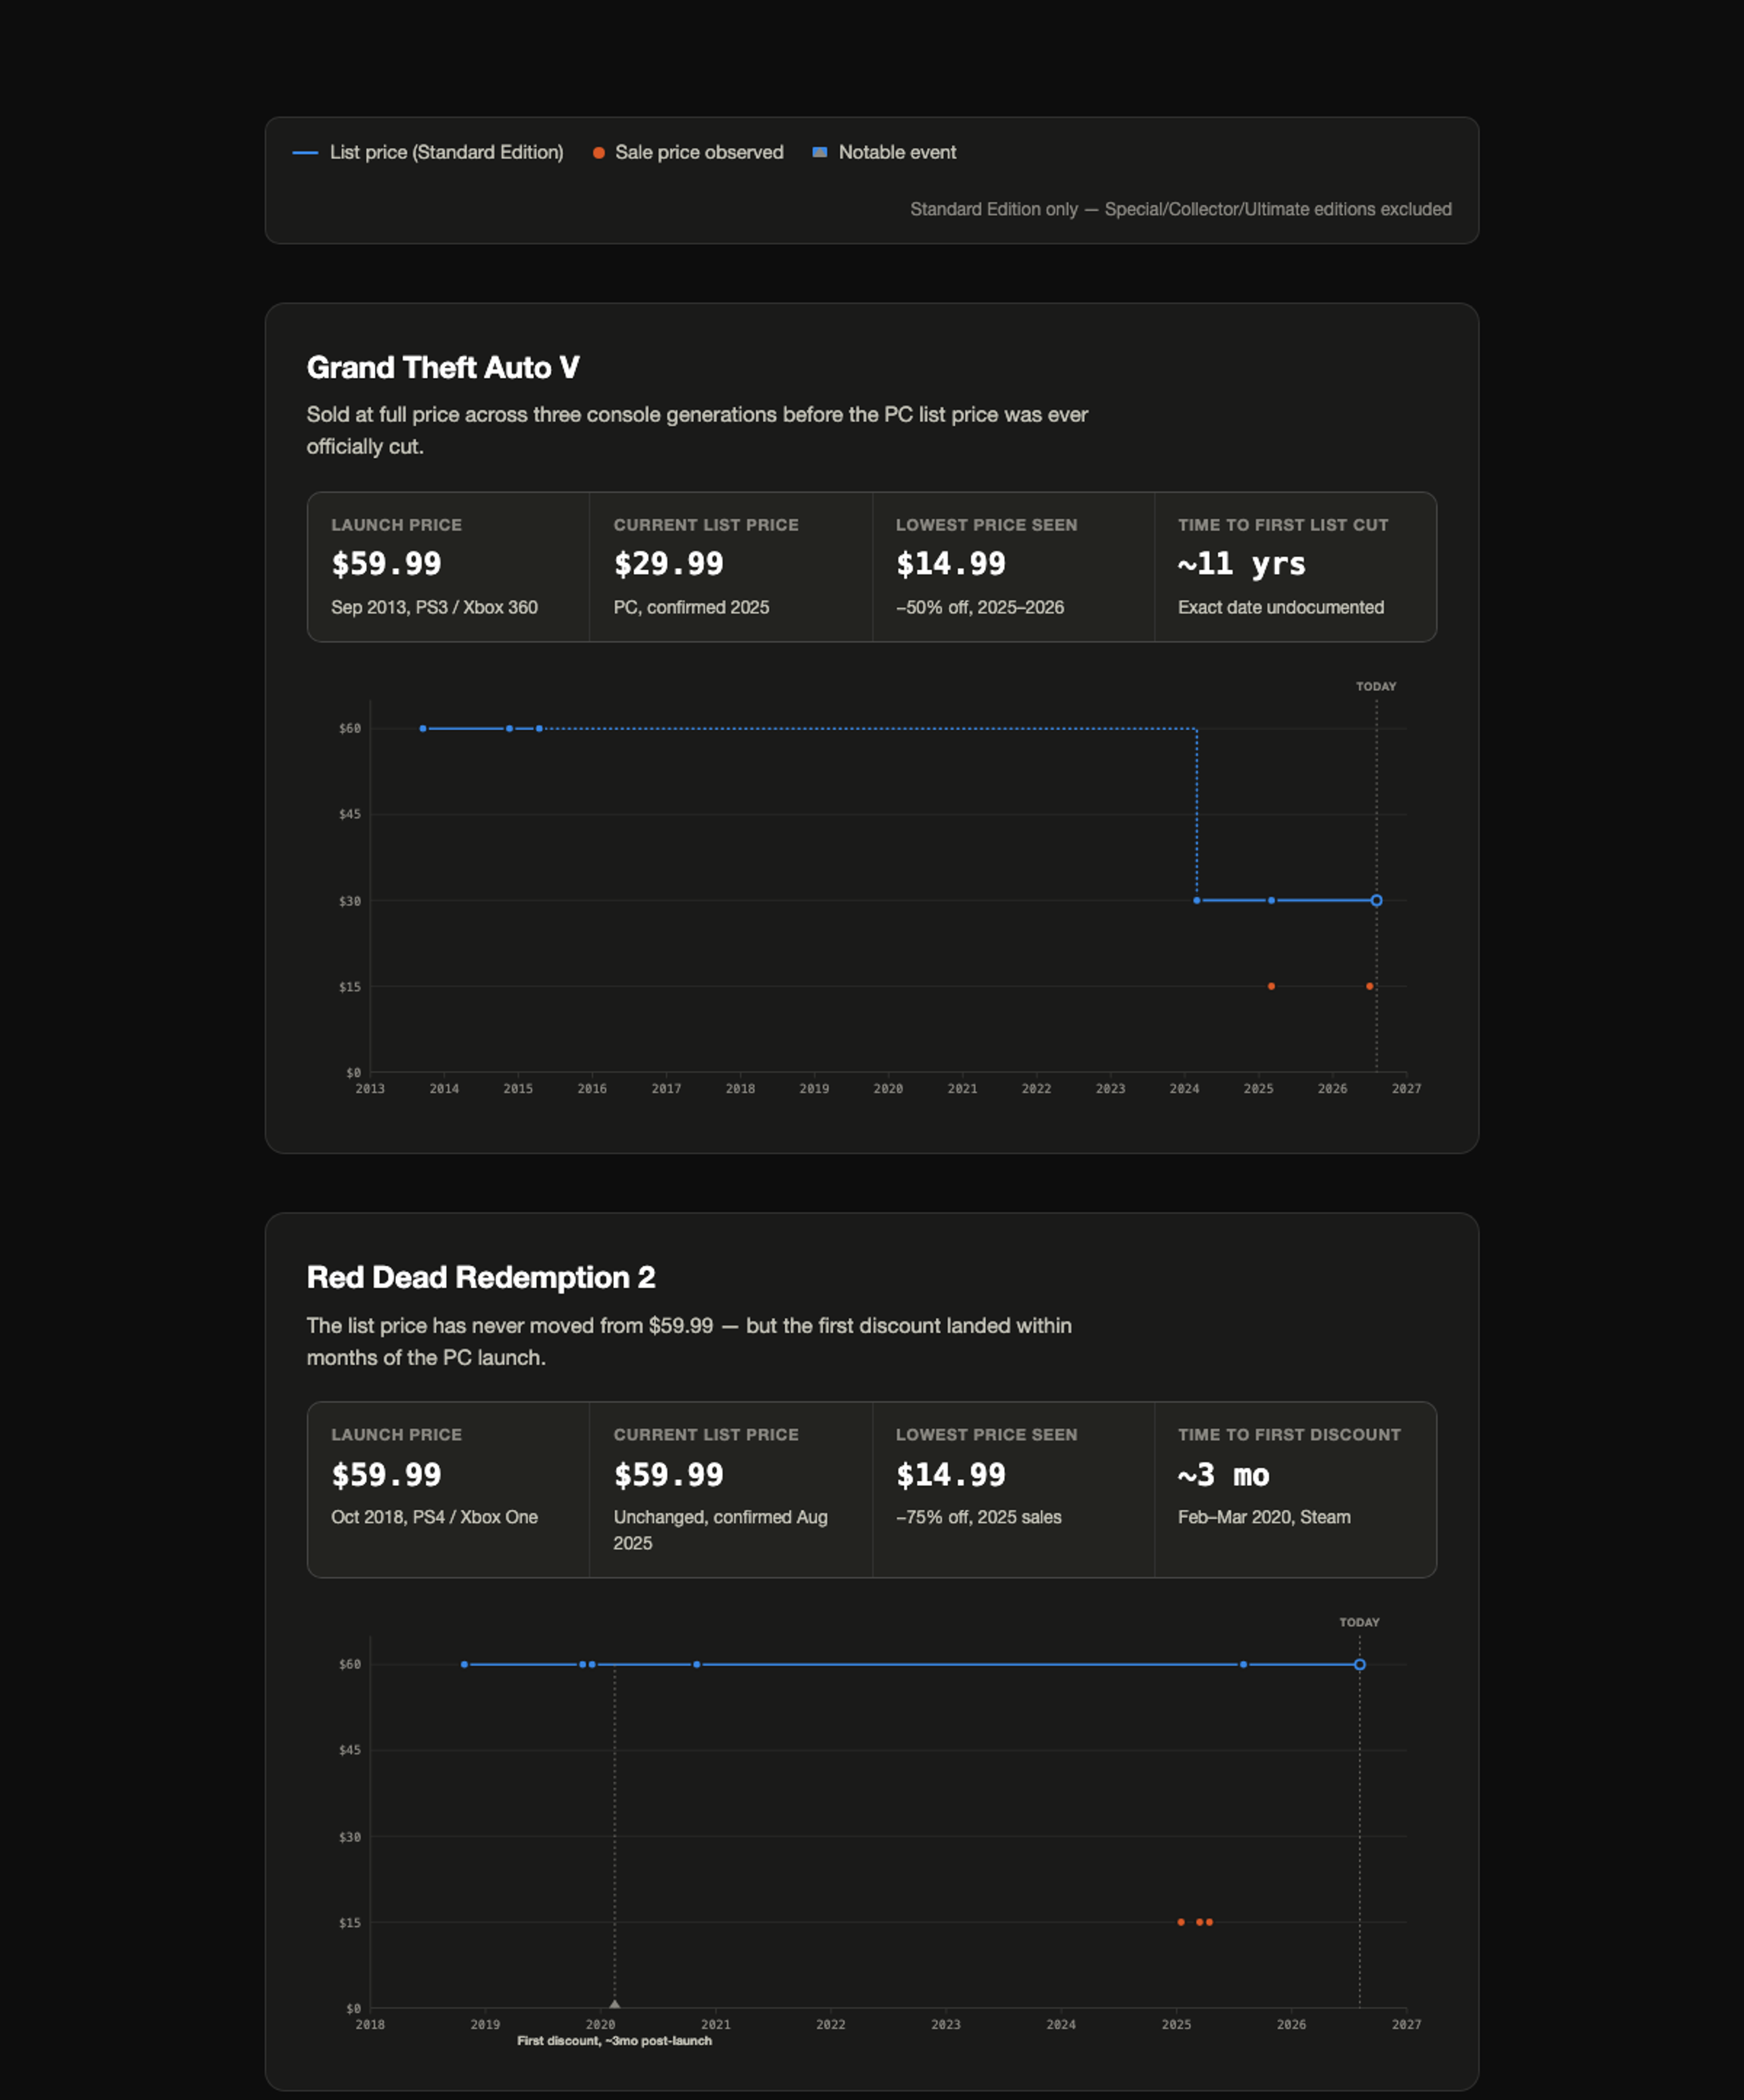Screen dimensions: 1744x2100
Task: Click the blue line legend marker for List price
Action: pos(305,153)
